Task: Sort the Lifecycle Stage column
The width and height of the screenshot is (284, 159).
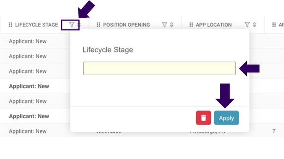Action: (78, 25)
